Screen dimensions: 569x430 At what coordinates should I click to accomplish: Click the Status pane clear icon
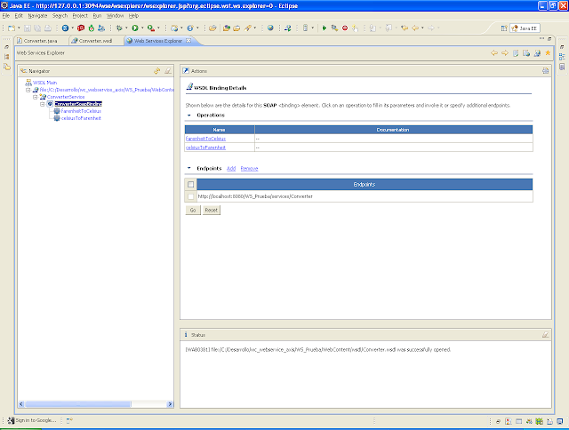point(545,335)
